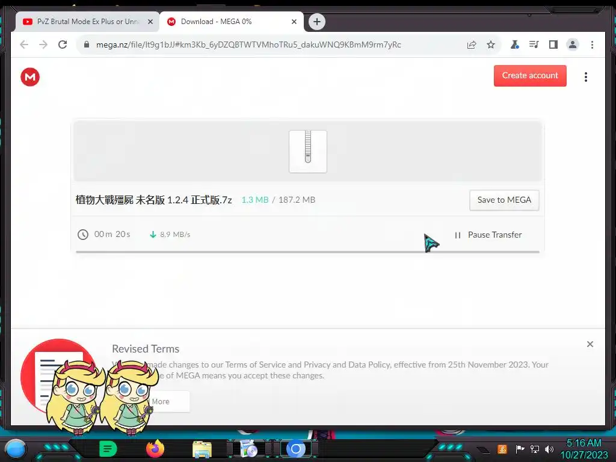
Task: Click the file name 植物大戰殭屍 未名版 1.2.4
Action: pos(153,200)
